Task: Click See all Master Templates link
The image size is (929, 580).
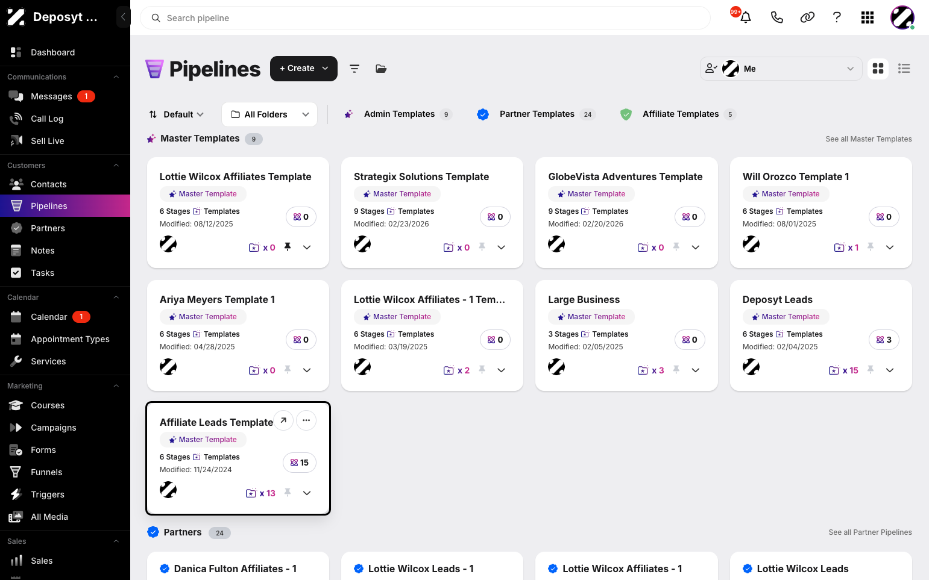Action: click(x=869, y=139)
